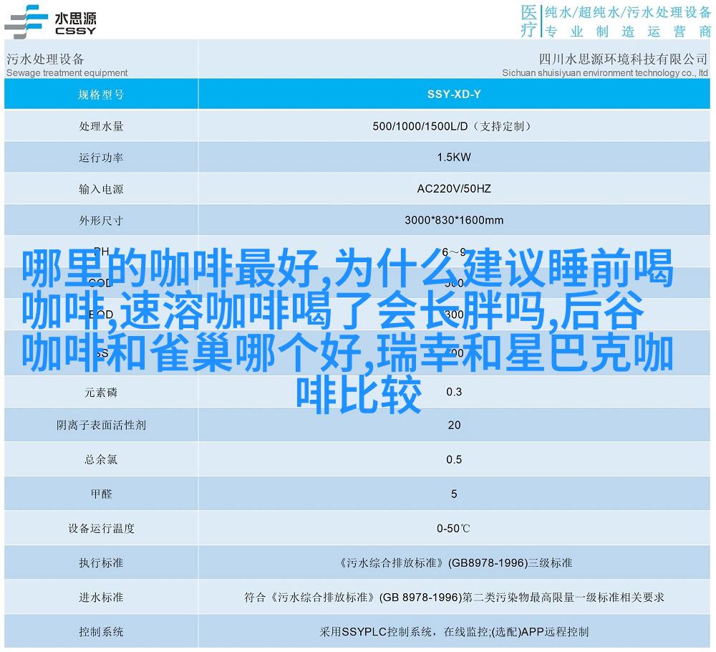Image resolution: width=716 pixels, height=652 pixels.
Task: Click the 甲醛 row label
Action: coord(101,494)
